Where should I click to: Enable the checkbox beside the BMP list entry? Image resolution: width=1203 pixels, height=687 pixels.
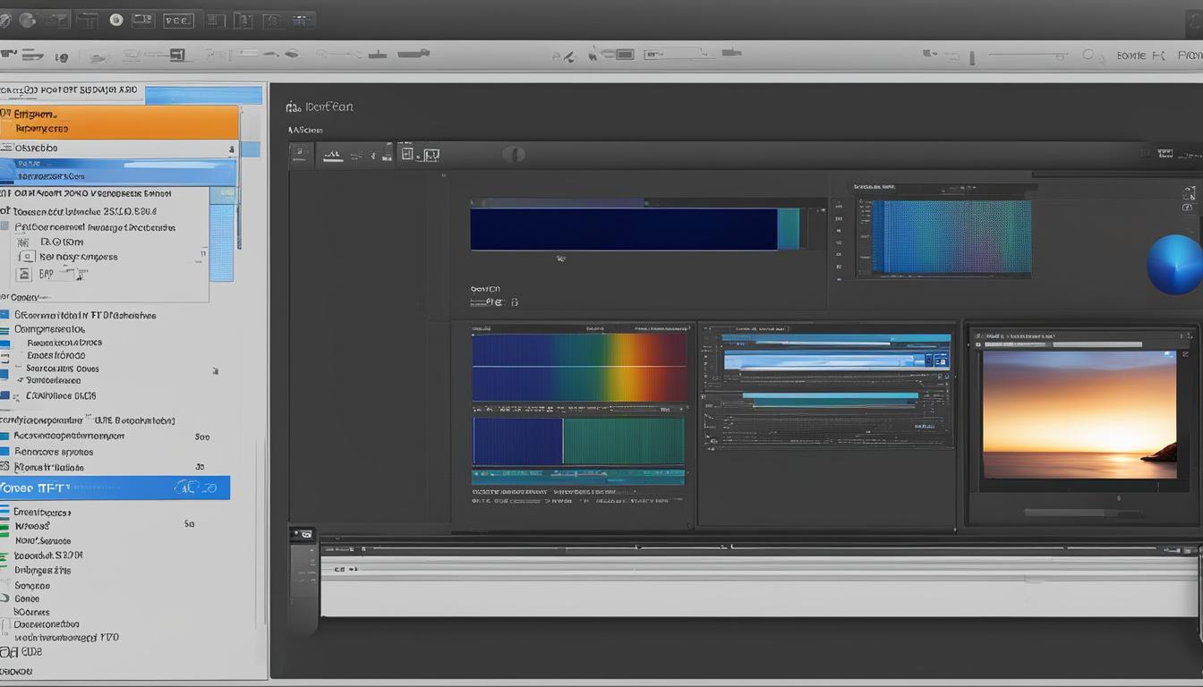coord(24,274)
